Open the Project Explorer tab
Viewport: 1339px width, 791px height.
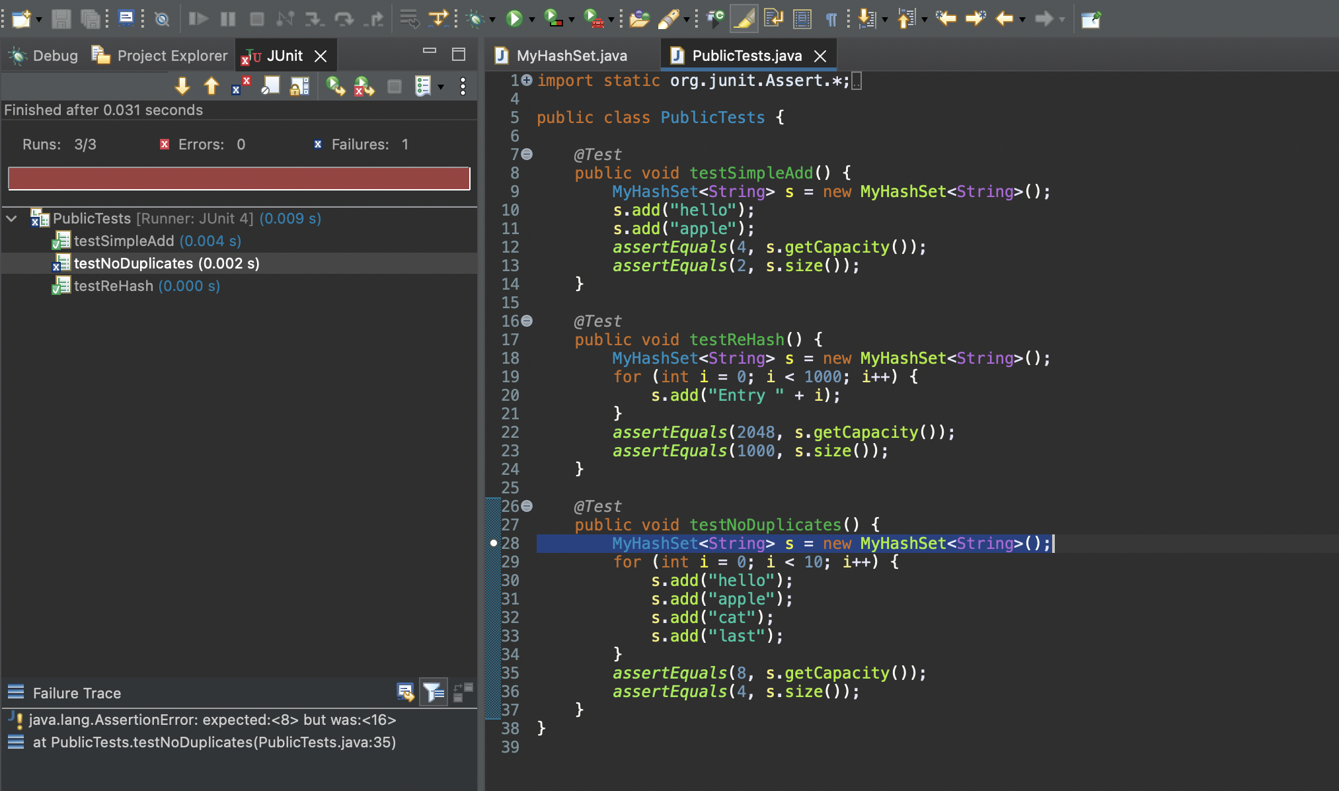tap(171, 56)
